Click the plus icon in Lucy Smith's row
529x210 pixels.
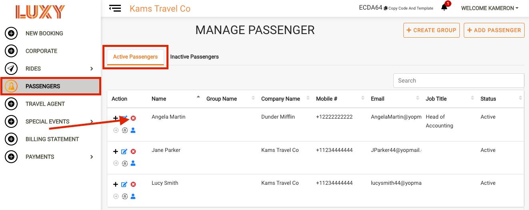[x=116, y=184]
